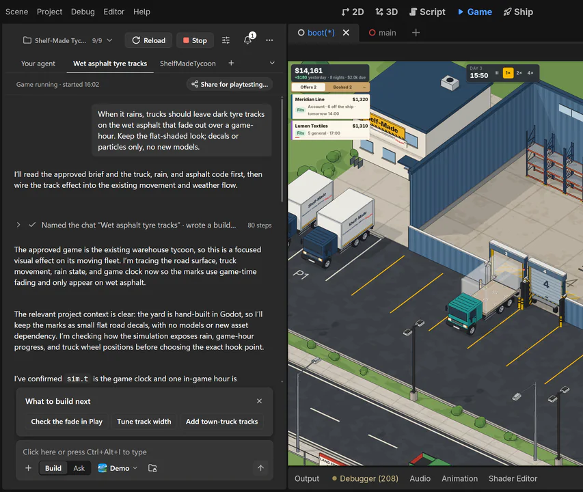
Task: Click the Game running started 16:02 status
Action: click(x=57, y=84)
